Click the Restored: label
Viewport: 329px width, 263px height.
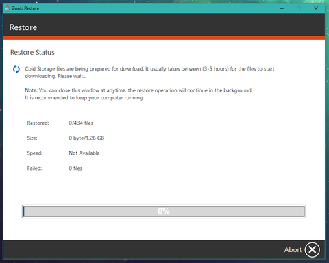pyautogui.click(x=38, y=123)
